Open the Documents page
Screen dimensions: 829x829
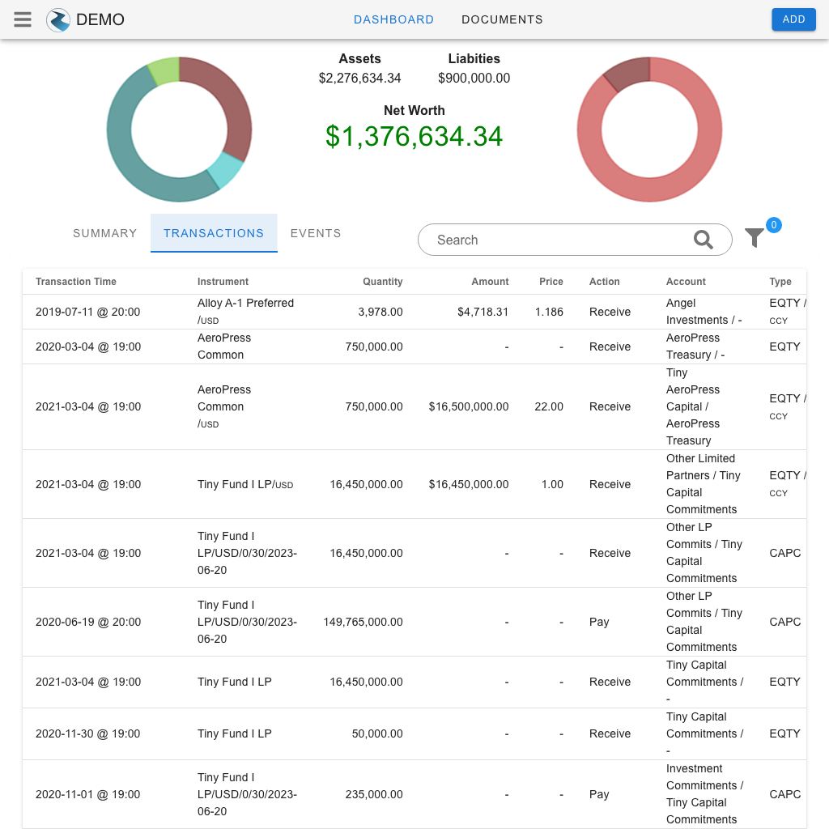[x=502, y=19]
